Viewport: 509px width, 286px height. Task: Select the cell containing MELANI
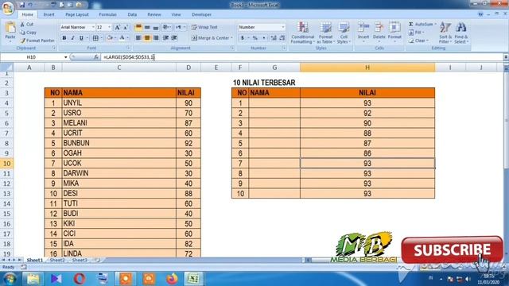pyautogui.click(x=119, y=123)
